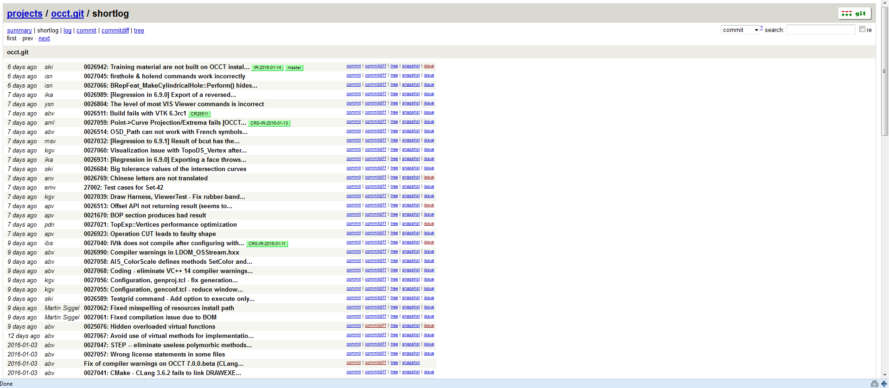The height and width of the screenshot is (388, 889).
Task: Open the occt.git breadcrumb link
Action: (67, 14)
